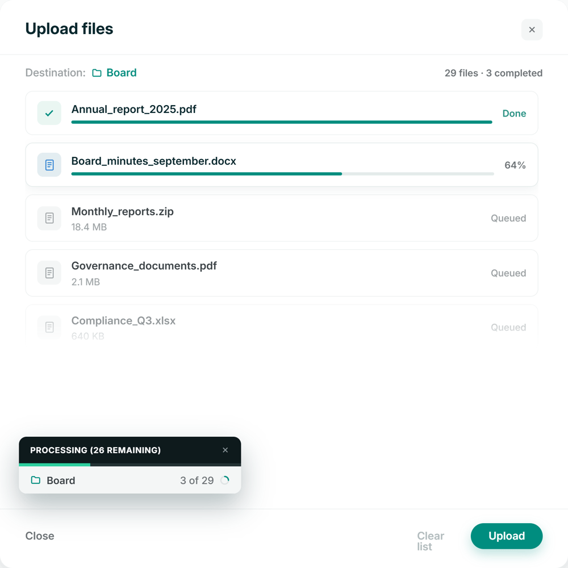The image size is (568, 568).
Task: Click the Queued status of Monthly_reports.zip
Action: 508,218
